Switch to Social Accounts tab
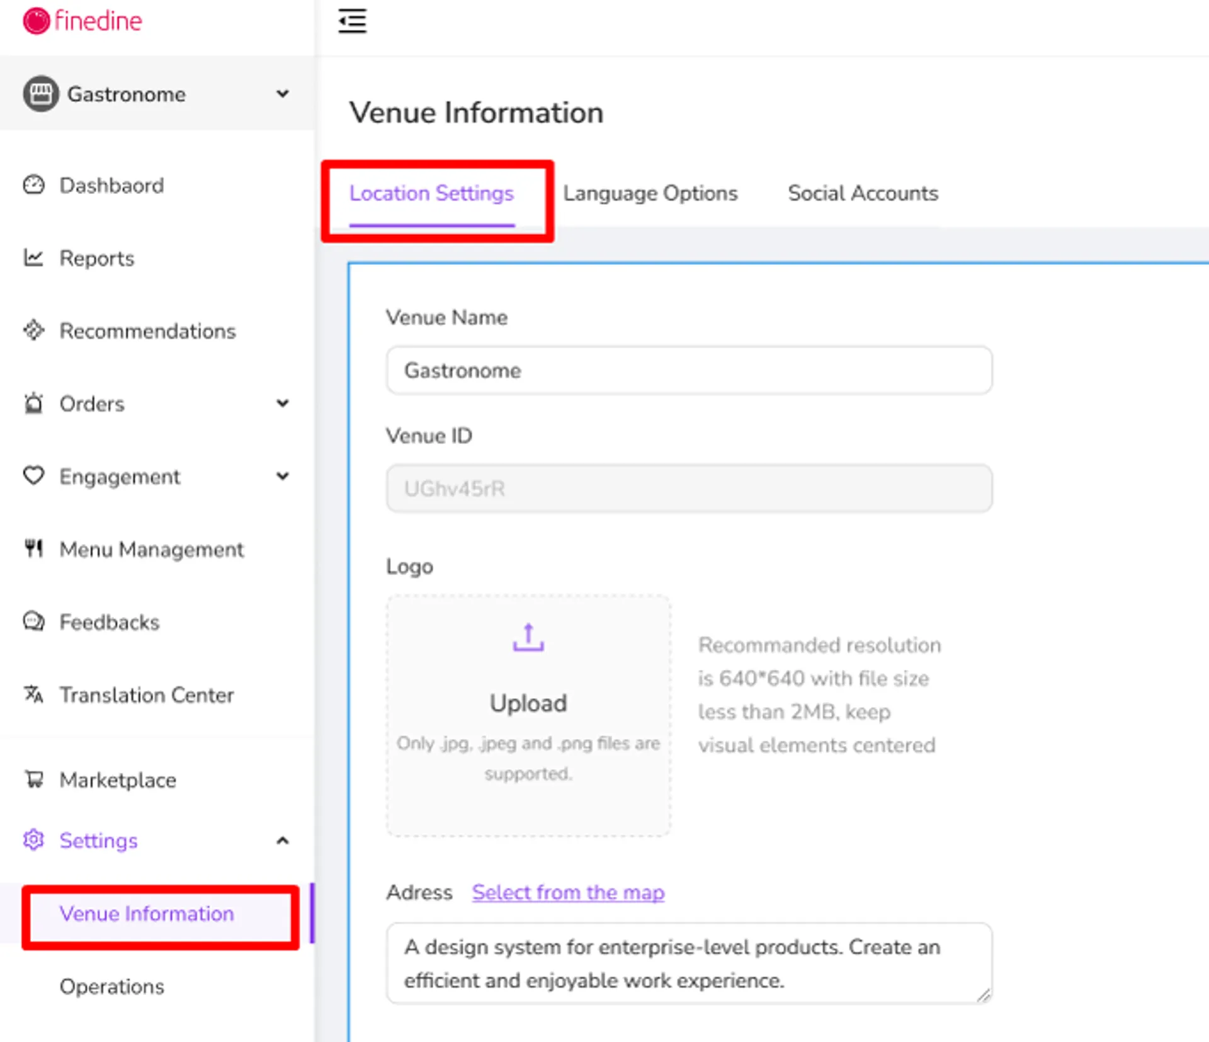1209x1042 pixels. [863, 193]
